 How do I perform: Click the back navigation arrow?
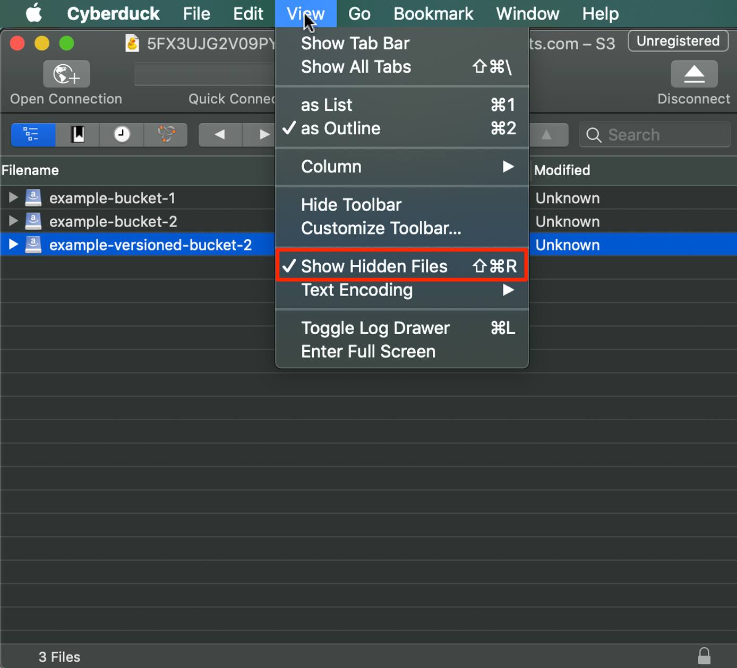coord(219,135)
